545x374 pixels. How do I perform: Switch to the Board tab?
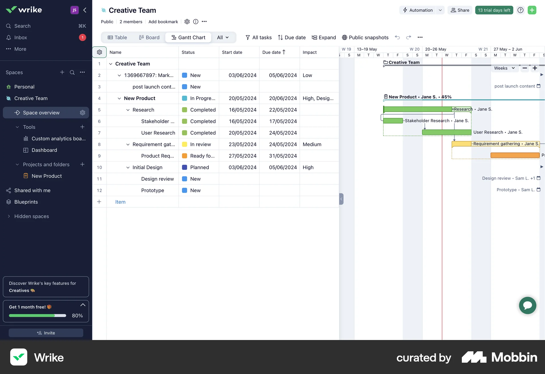149,37
